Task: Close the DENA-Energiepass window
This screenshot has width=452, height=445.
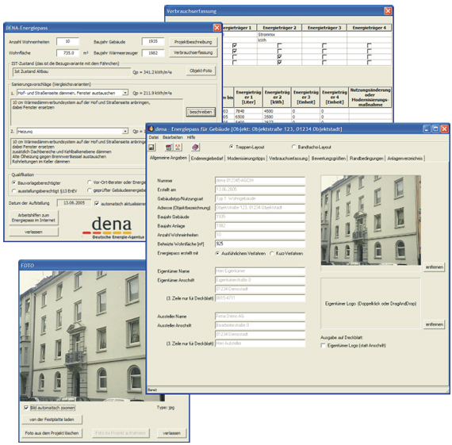Action: 216,28
